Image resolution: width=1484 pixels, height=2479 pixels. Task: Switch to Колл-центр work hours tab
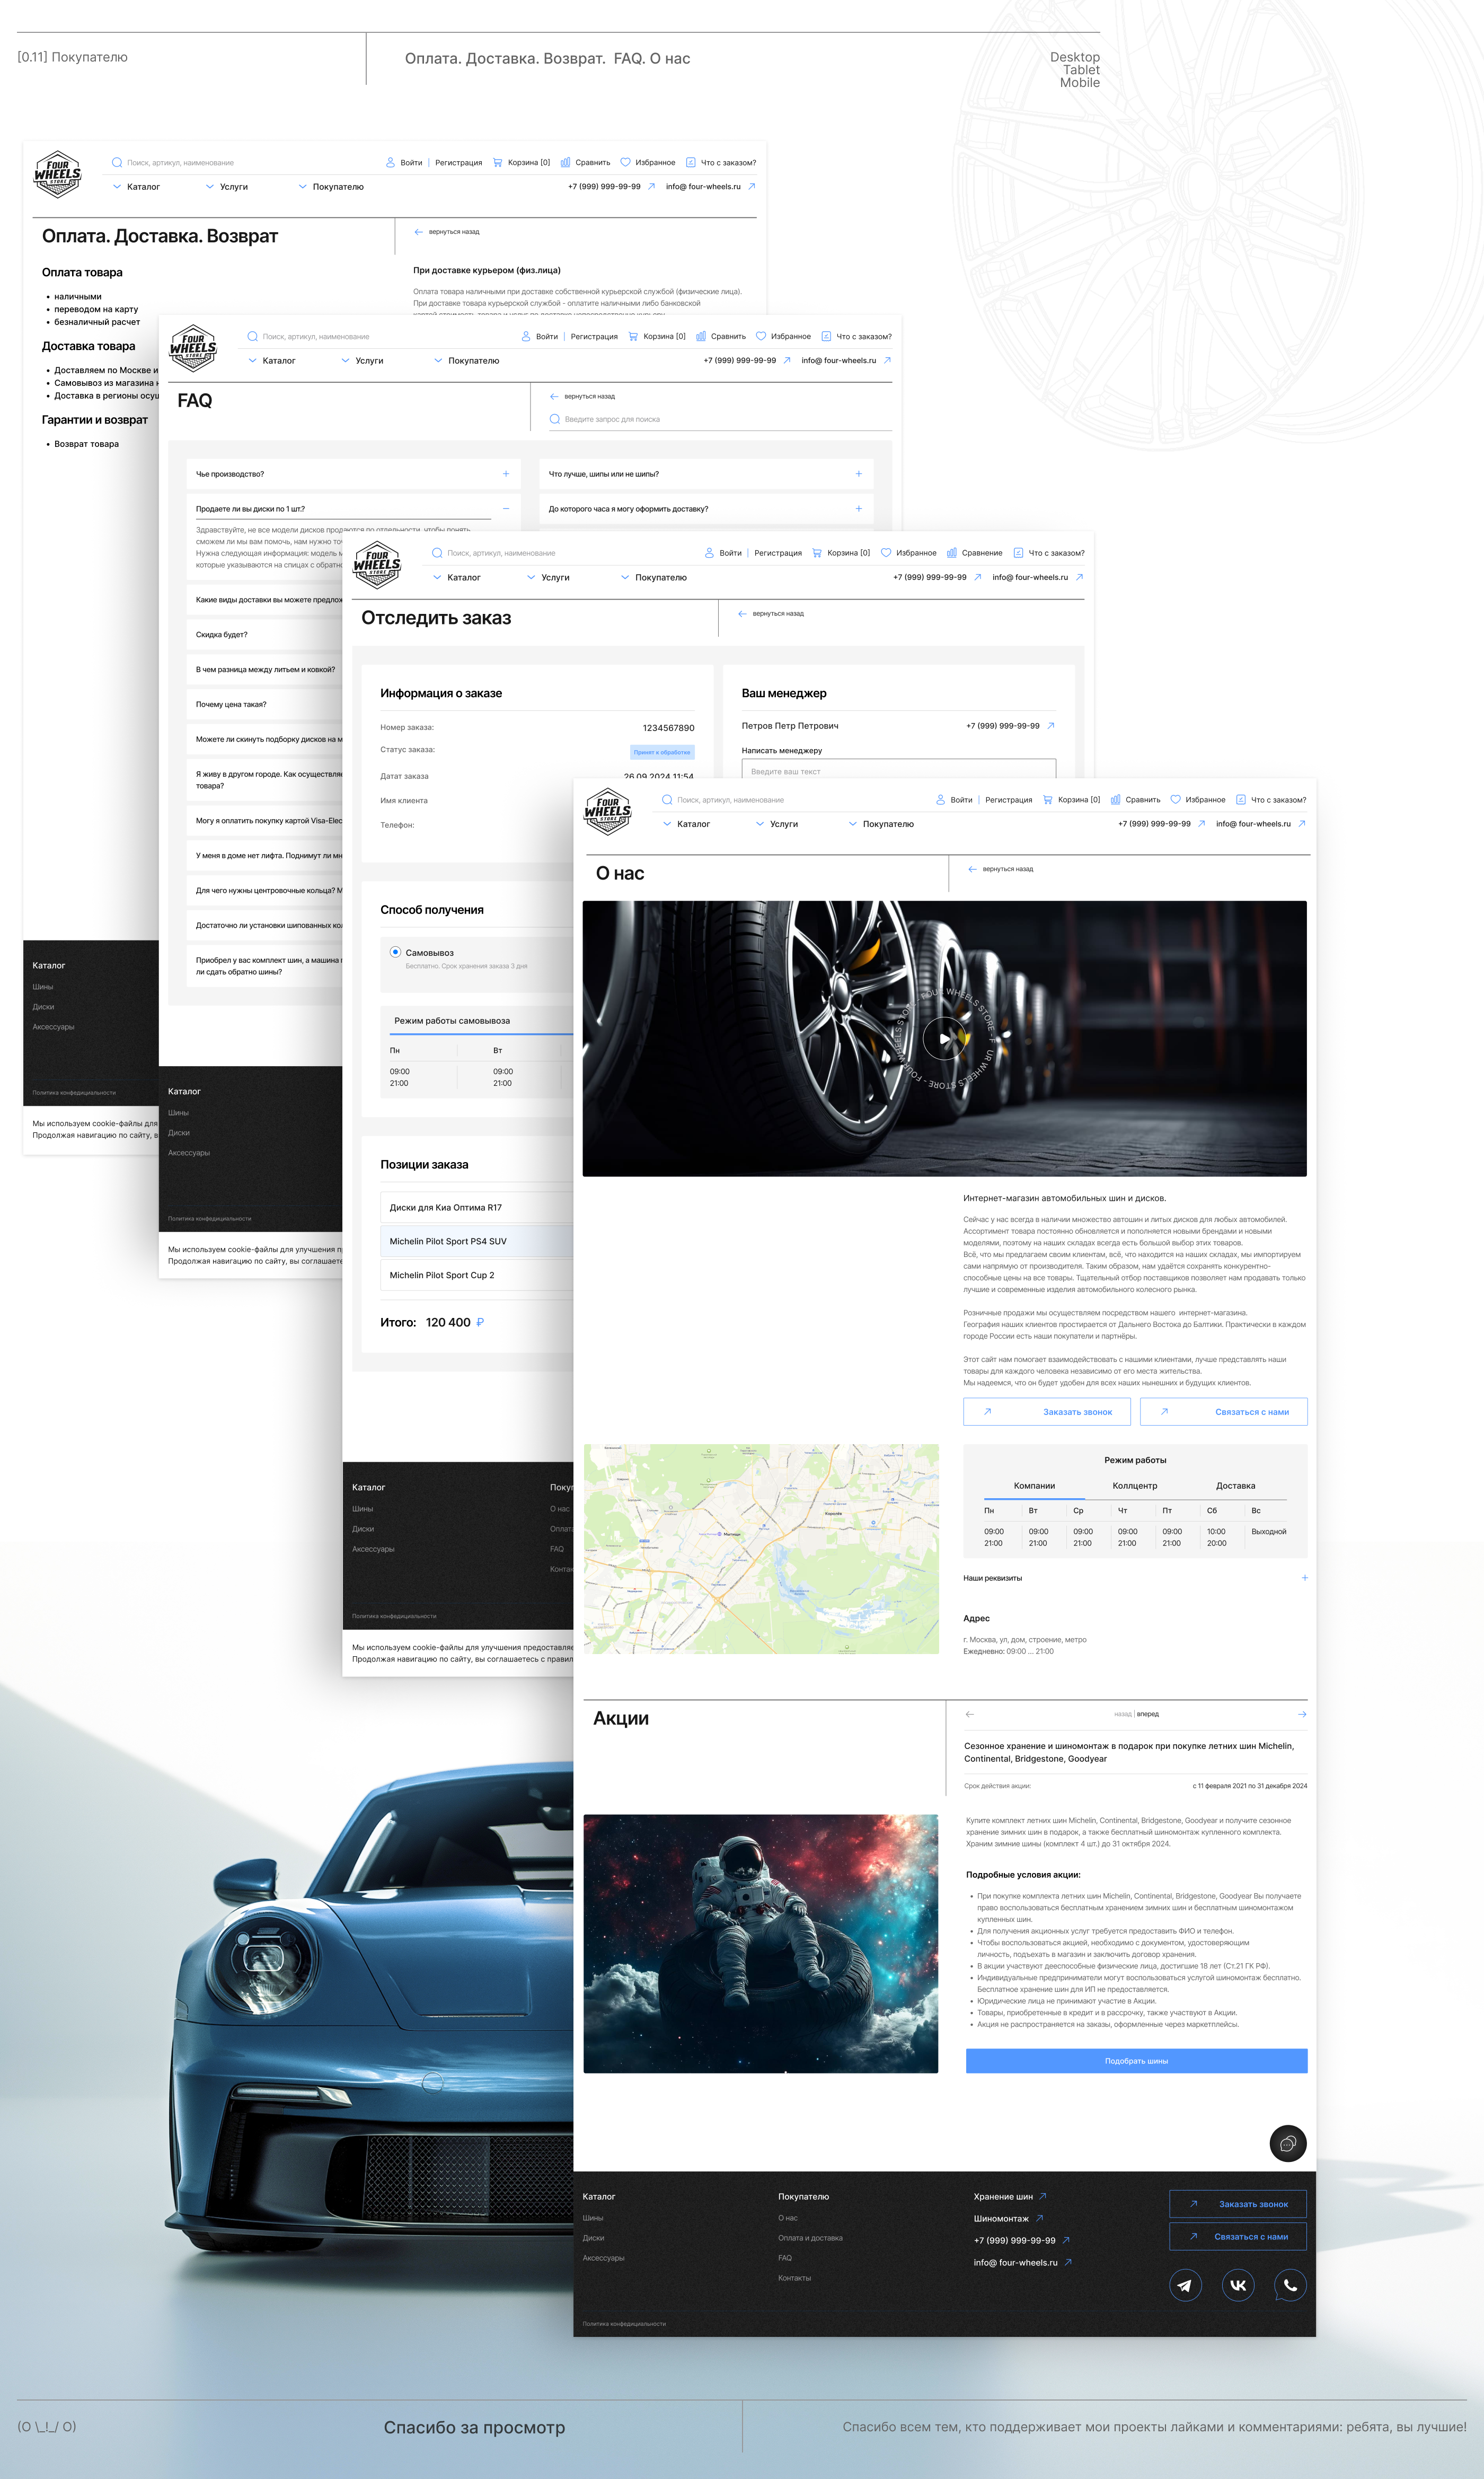(1134, 1486)
